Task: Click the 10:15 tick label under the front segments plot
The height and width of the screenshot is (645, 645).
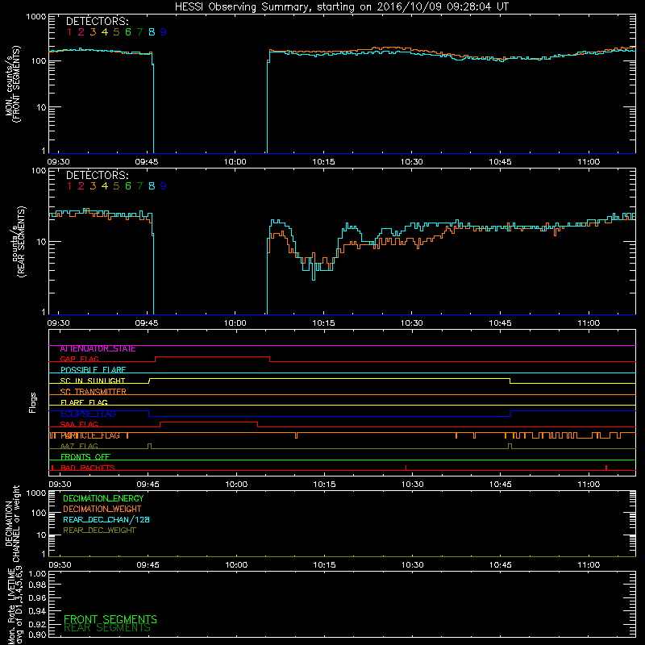Action: click(x=323, y=162)
